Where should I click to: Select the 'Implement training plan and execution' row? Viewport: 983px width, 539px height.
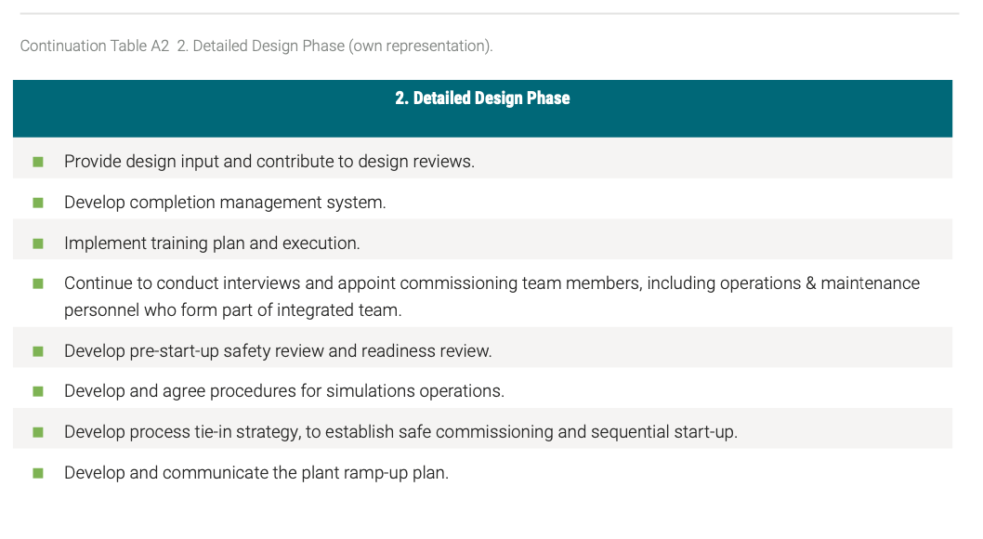point(483,239)
